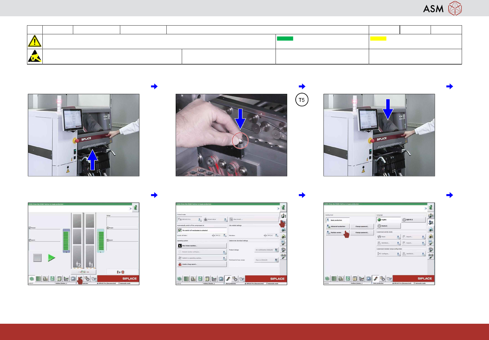
Task: Click Create a bug report...
Action: pyautogui.click(x=202, y=264)
